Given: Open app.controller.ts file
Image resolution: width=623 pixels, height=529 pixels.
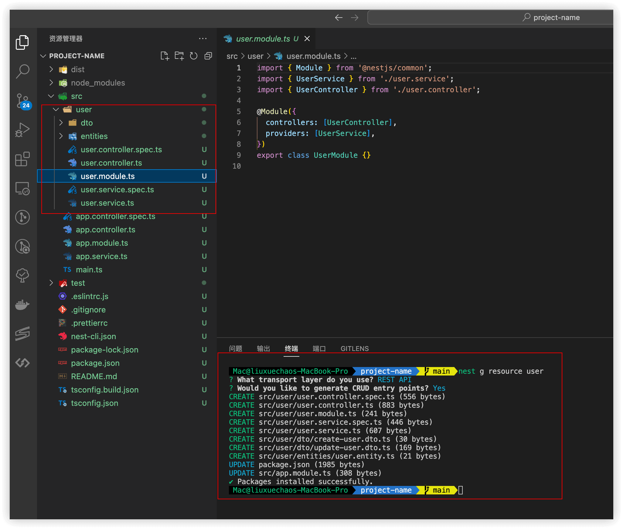Looking at the screenshot, I should point(127,230).
